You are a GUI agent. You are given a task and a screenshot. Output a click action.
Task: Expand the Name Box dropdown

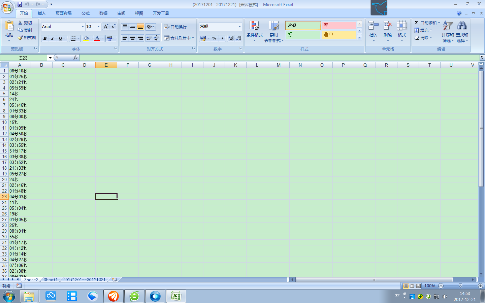tap(50, 58)
